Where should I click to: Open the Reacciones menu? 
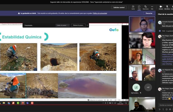pos(146,8)
